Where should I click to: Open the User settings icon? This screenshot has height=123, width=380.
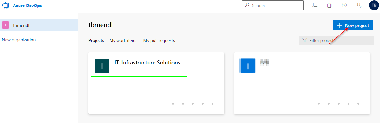(x=359, y=5)
